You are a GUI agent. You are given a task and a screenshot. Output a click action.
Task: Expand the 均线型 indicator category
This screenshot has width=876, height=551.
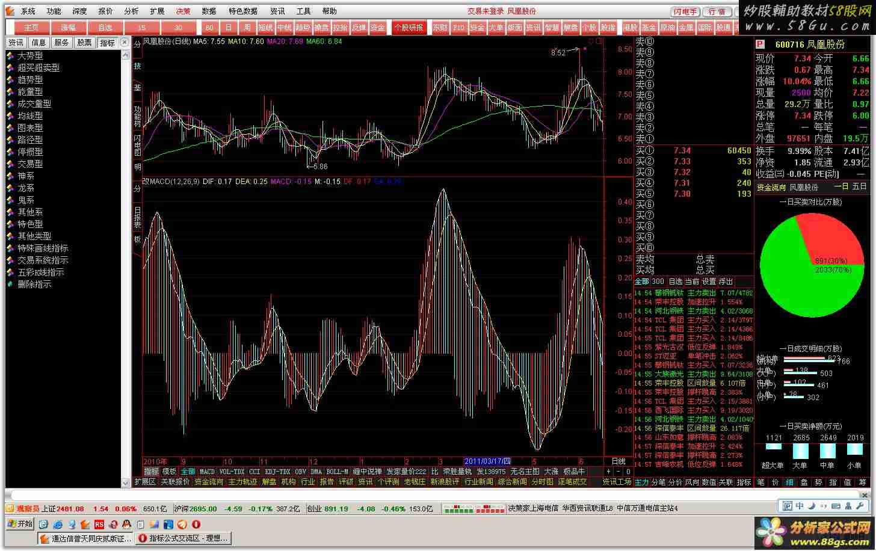(x=30, y=115)
